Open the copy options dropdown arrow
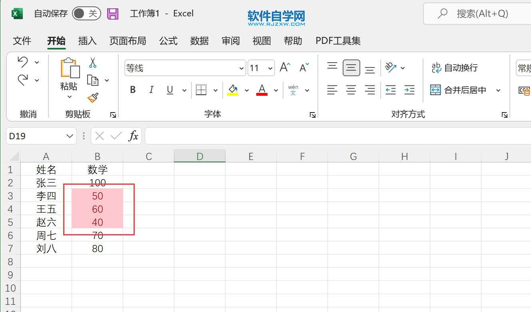 point(107,81)
